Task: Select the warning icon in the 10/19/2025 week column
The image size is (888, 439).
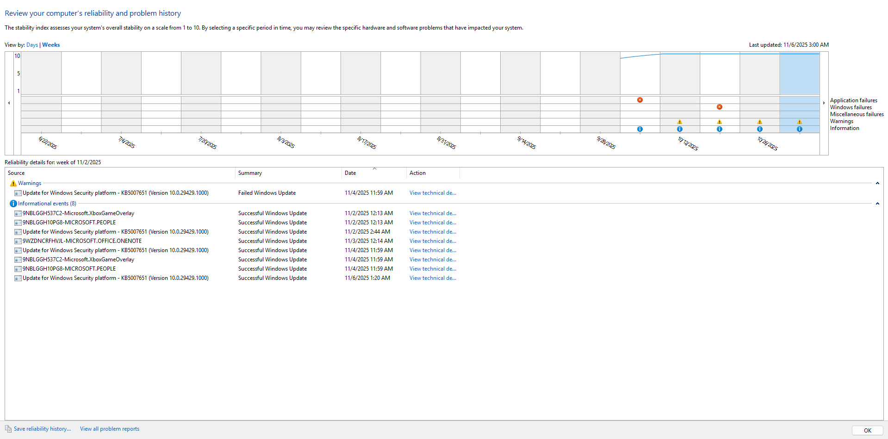Action: pyautogui.click(x=720, y=122)
